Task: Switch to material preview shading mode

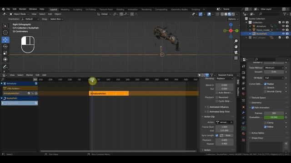Action: coord(230,14)
